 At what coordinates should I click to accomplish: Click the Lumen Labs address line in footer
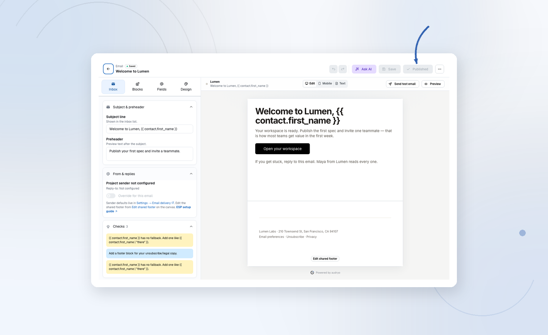click(x=299, y=231)
